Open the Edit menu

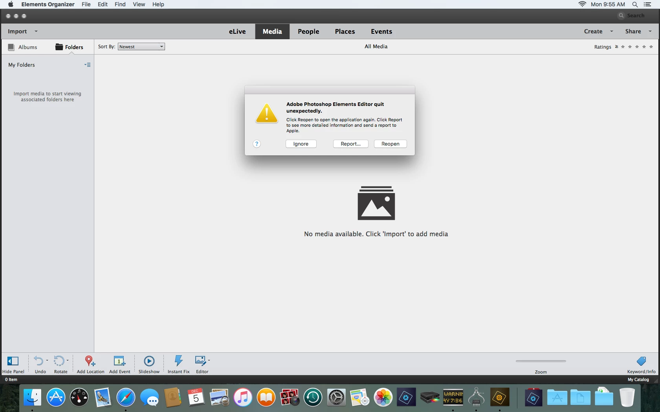click(103, 4)
